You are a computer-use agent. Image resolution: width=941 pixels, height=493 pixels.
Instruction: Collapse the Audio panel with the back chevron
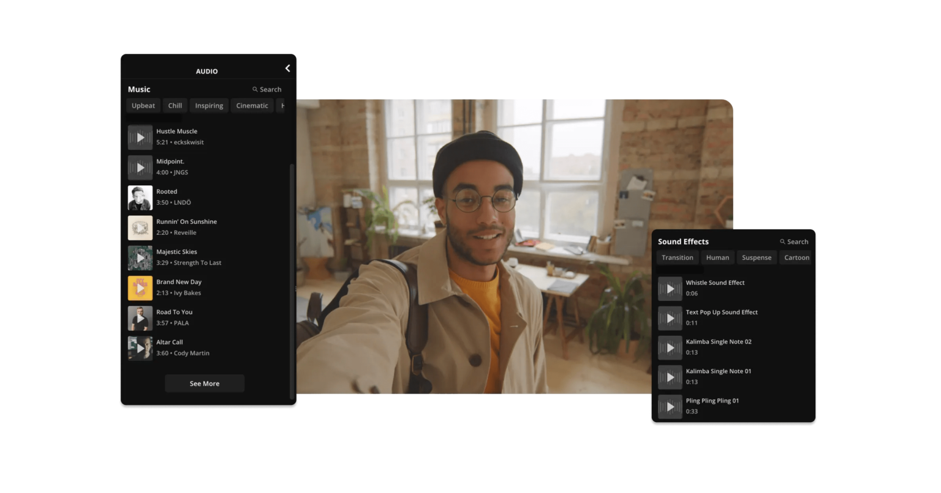pos(287,68)
